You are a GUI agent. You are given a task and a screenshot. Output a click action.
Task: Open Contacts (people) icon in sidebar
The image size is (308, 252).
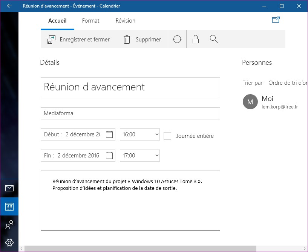(9, 225)
